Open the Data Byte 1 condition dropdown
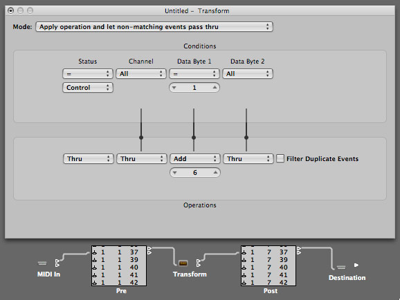 [x=194, y=74]
